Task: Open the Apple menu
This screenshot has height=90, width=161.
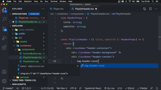Action: [3, 1]
